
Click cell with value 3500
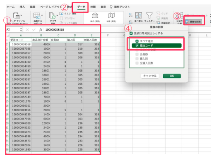click(x=41, y=149)
